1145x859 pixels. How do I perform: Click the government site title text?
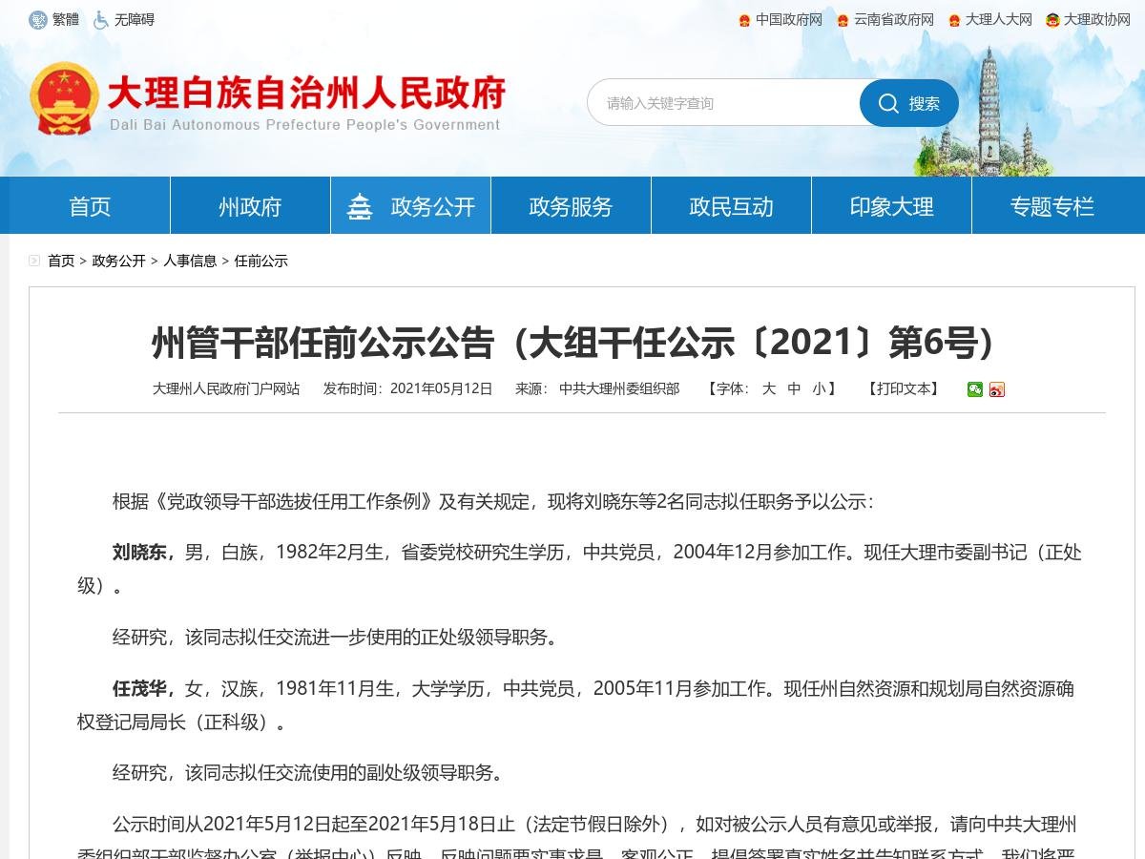pos(305,93)
